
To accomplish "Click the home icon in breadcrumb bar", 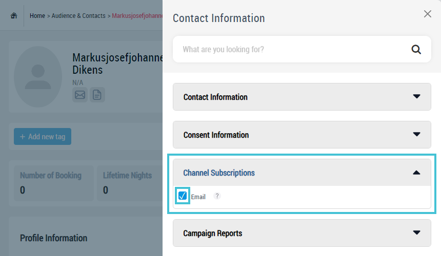I will (14, 16).
